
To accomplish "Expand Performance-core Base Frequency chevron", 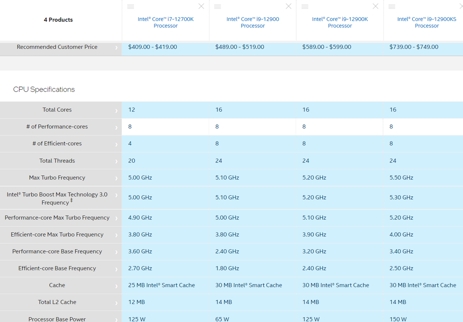I will point(116,252).
